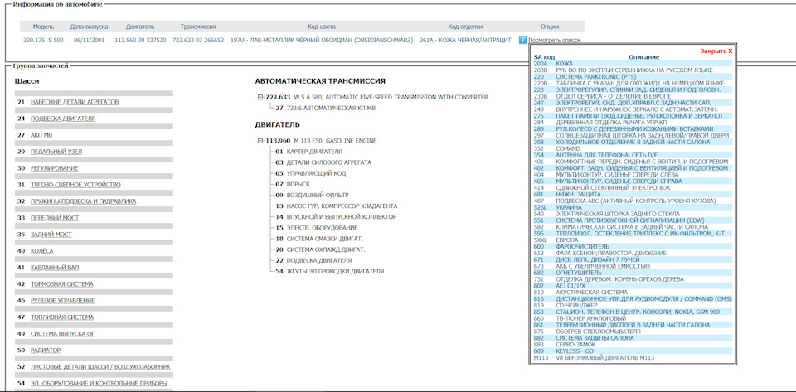Select option row 819 CD-ЧЕЙНДЖЕР
The image size is (796, 392).
pyautogui.click(x=633, y=305)
